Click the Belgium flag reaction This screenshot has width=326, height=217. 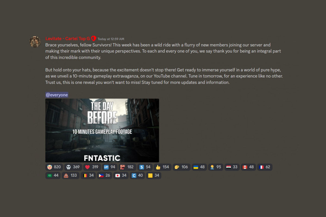click(88, 175)
